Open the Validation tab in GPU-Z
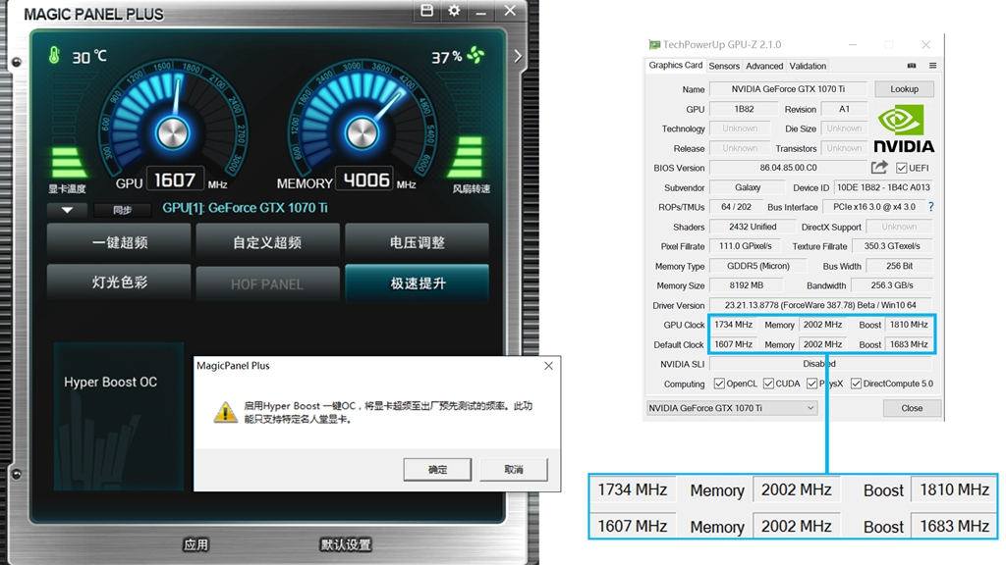The height and width of the screenshot is (565, 1006). (808, 66)
